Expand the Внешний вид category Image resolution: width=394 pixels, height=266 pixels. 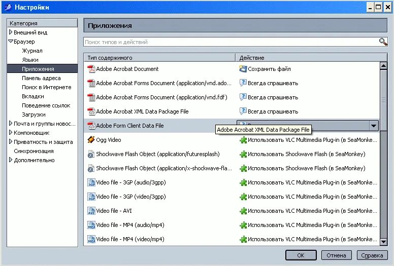point(11,32)
